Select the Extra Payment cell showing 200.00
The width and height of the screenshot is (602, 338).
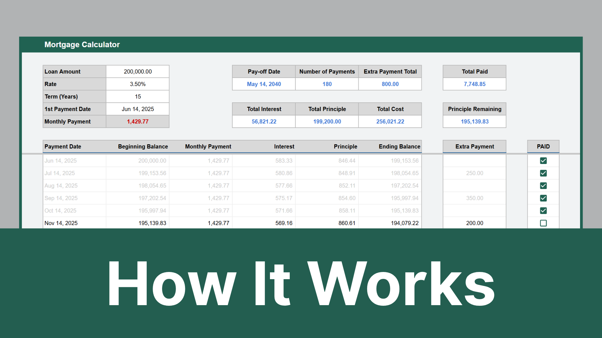pyautogui.click(x=474, y=223)
